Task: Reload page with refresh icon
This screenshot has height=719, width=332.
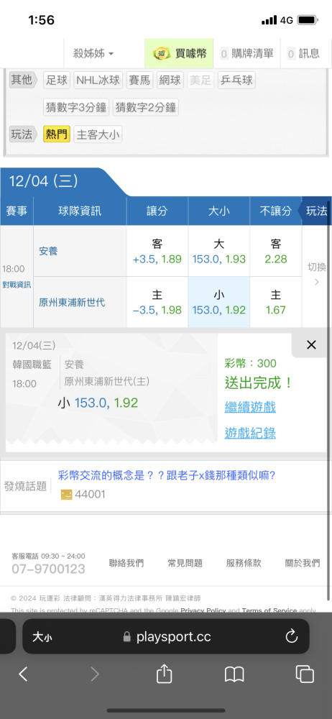Action: tap(292, 636)
